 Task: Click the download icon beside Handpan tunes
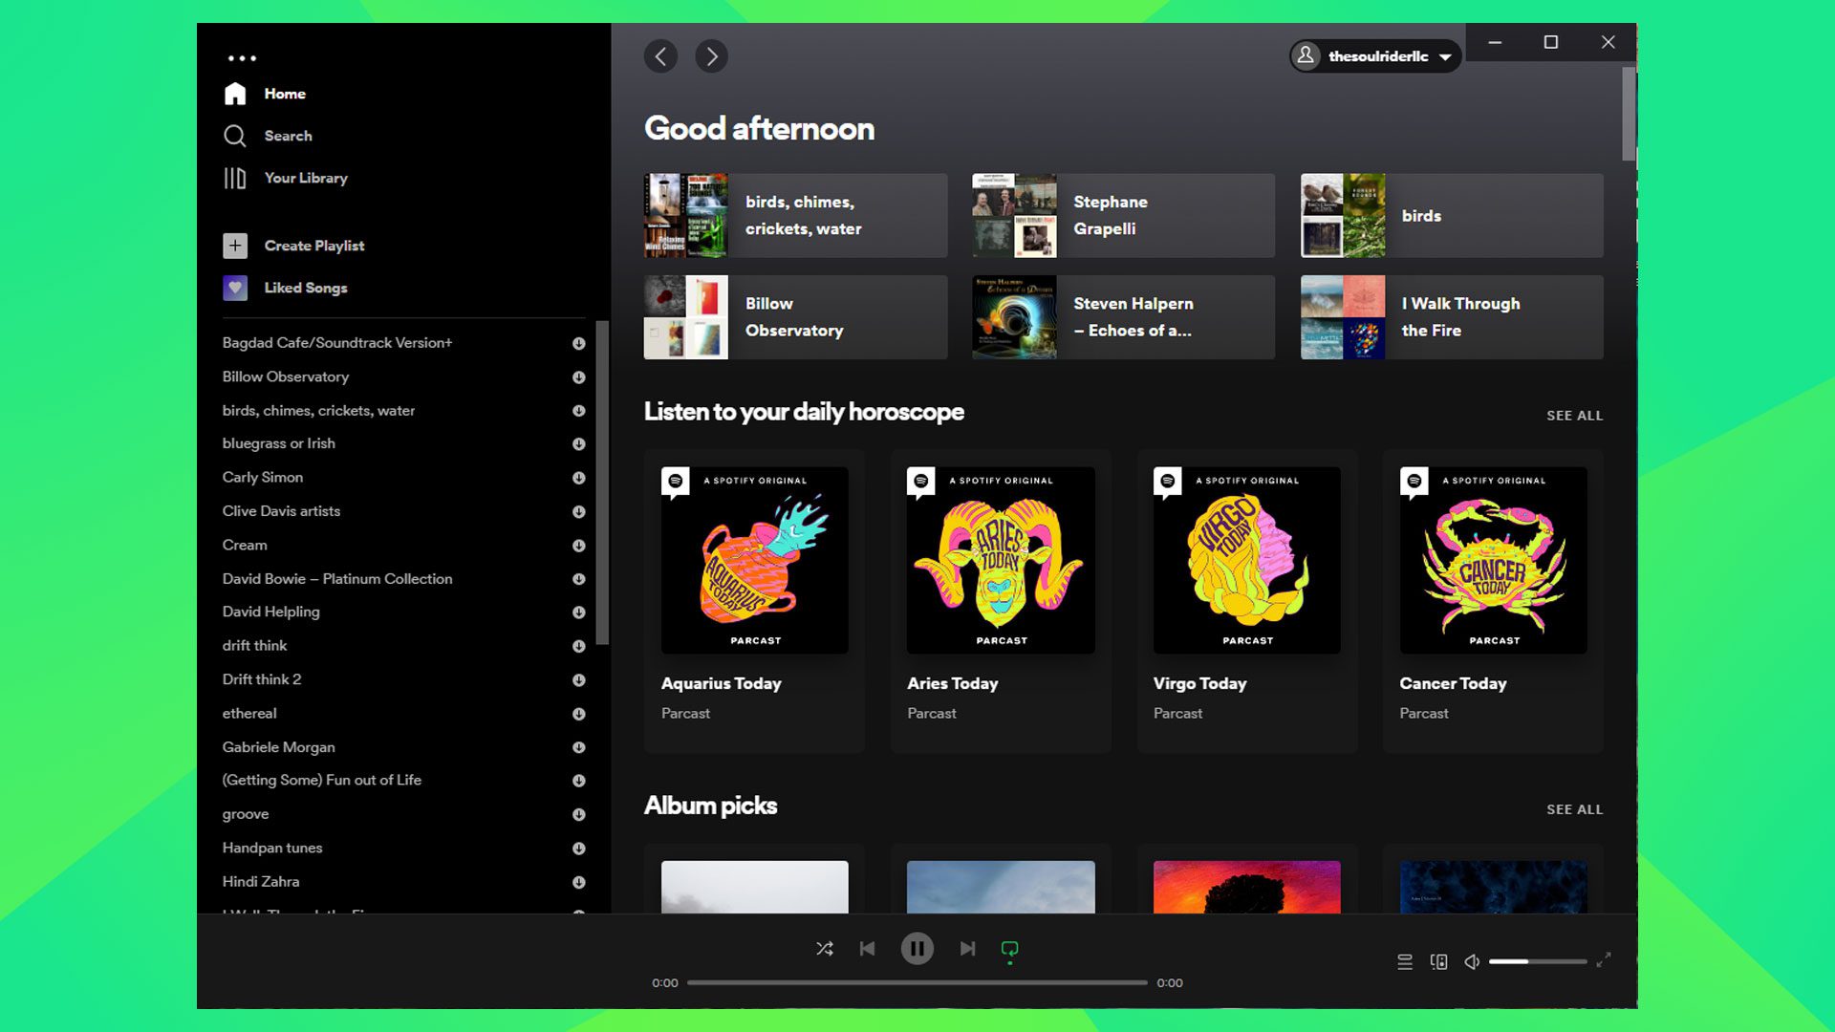[579, 849]
